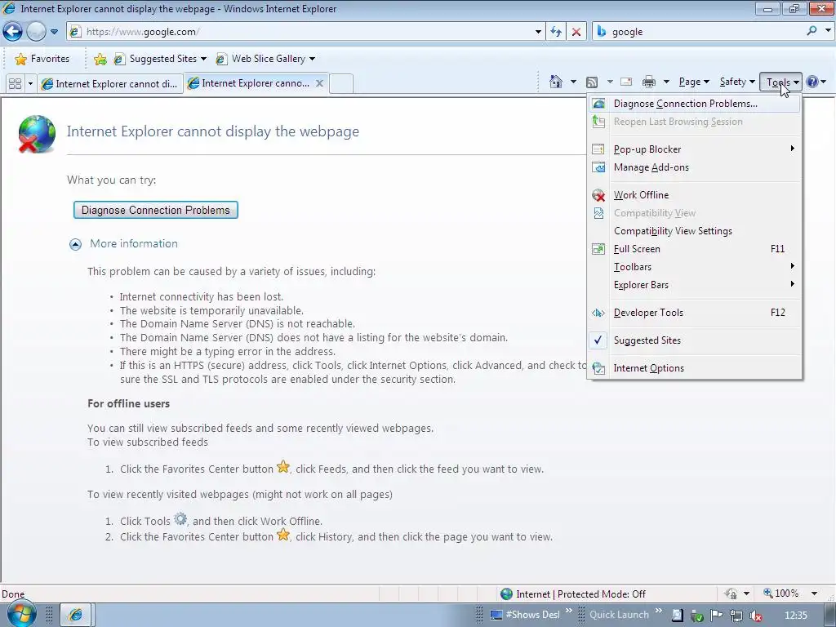The height and width of the screenshot is (627, 836).
Task: Expand the address bar autocomplete dropdown arrow
Action: [x=538, y=32]
